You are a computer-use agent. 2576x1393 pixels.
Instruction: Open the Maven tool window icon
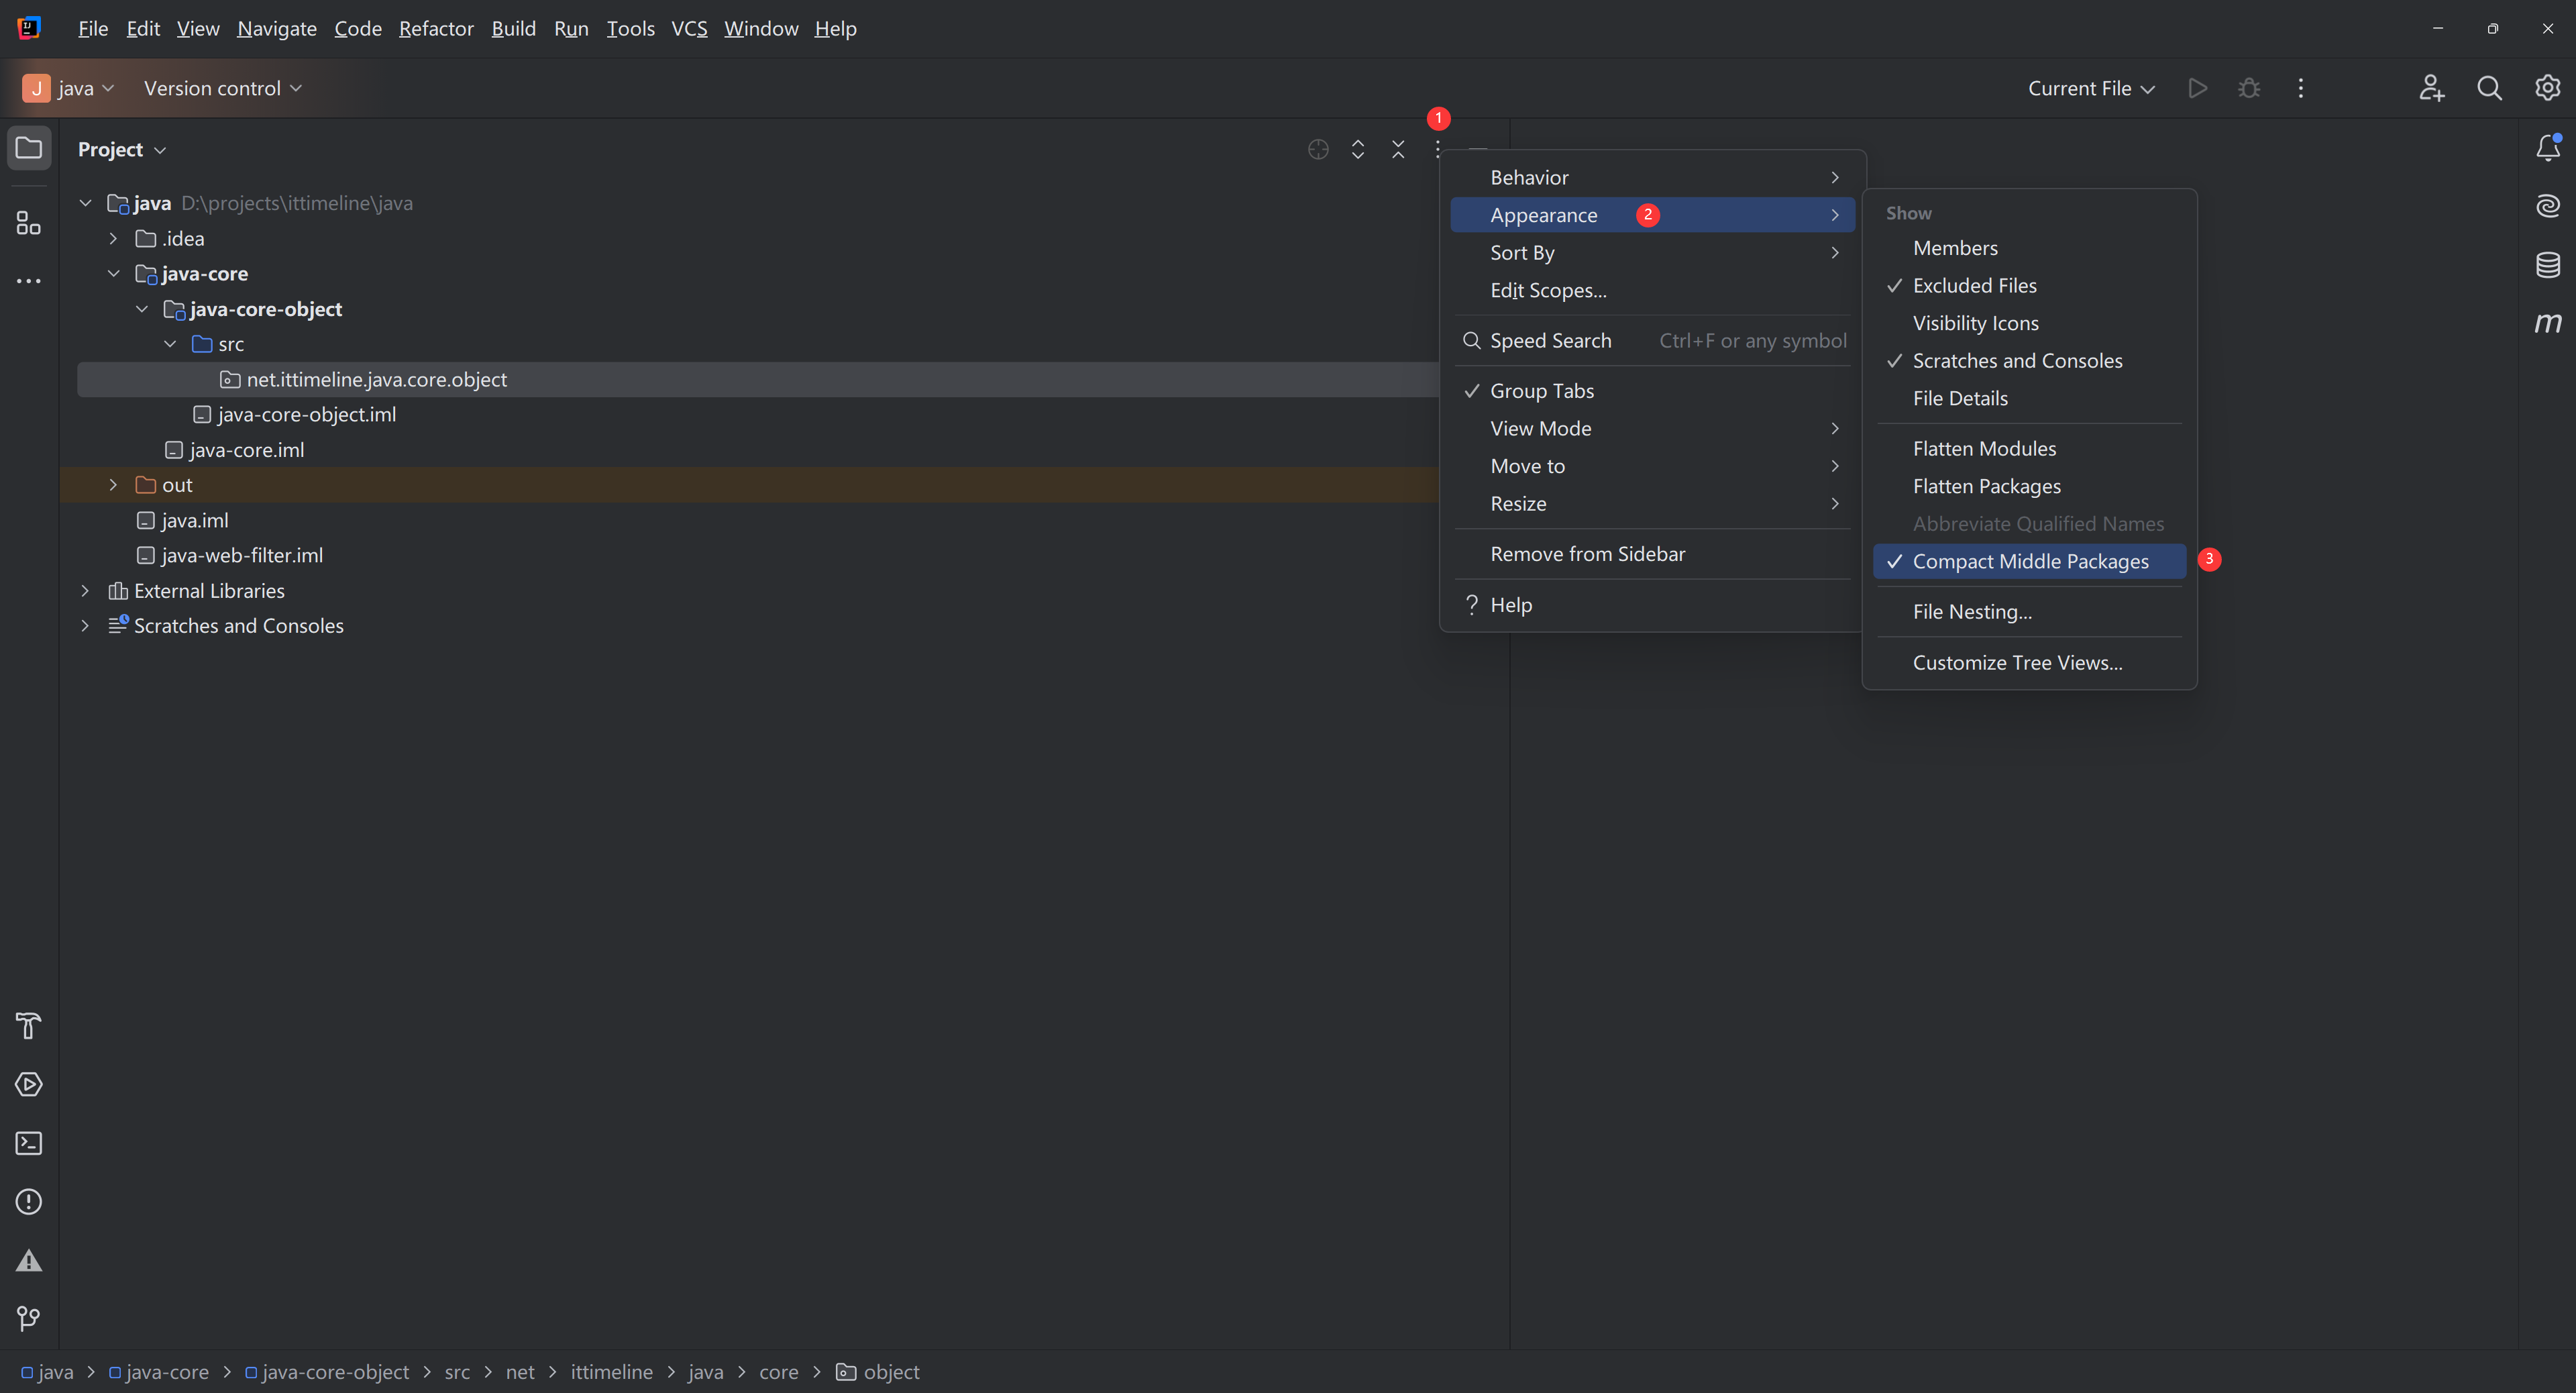2547,323
